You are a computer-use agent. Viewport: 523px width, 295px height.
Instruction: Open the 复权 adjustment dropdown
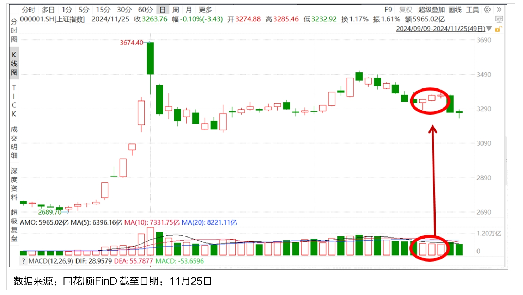point(405,10)
